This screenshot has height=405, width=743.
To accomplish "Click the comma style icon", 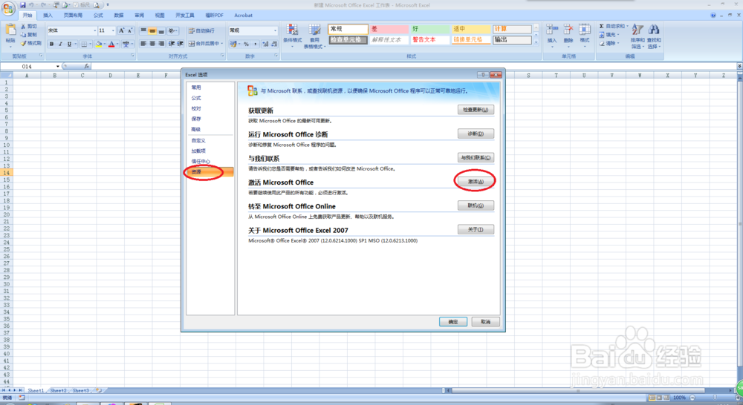I will click(256, 44).
